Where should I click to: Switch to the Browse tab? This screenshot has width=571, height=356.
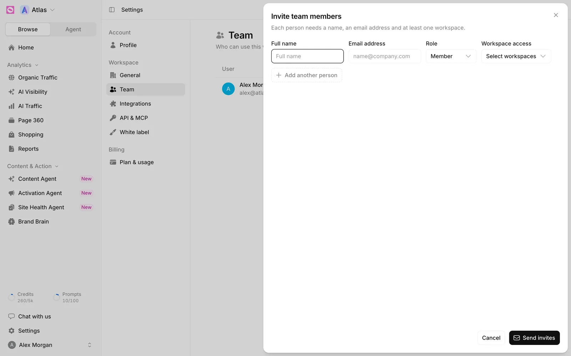click(28, 29)
